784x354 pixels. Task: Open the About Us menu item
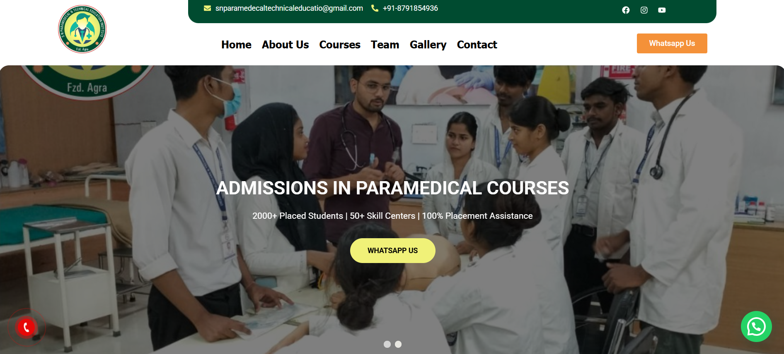pos(285,45)
